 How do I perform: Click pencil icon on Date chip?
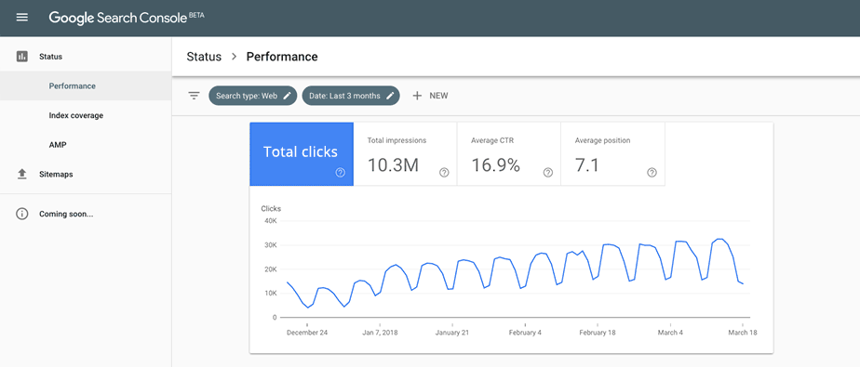[390, 96]
